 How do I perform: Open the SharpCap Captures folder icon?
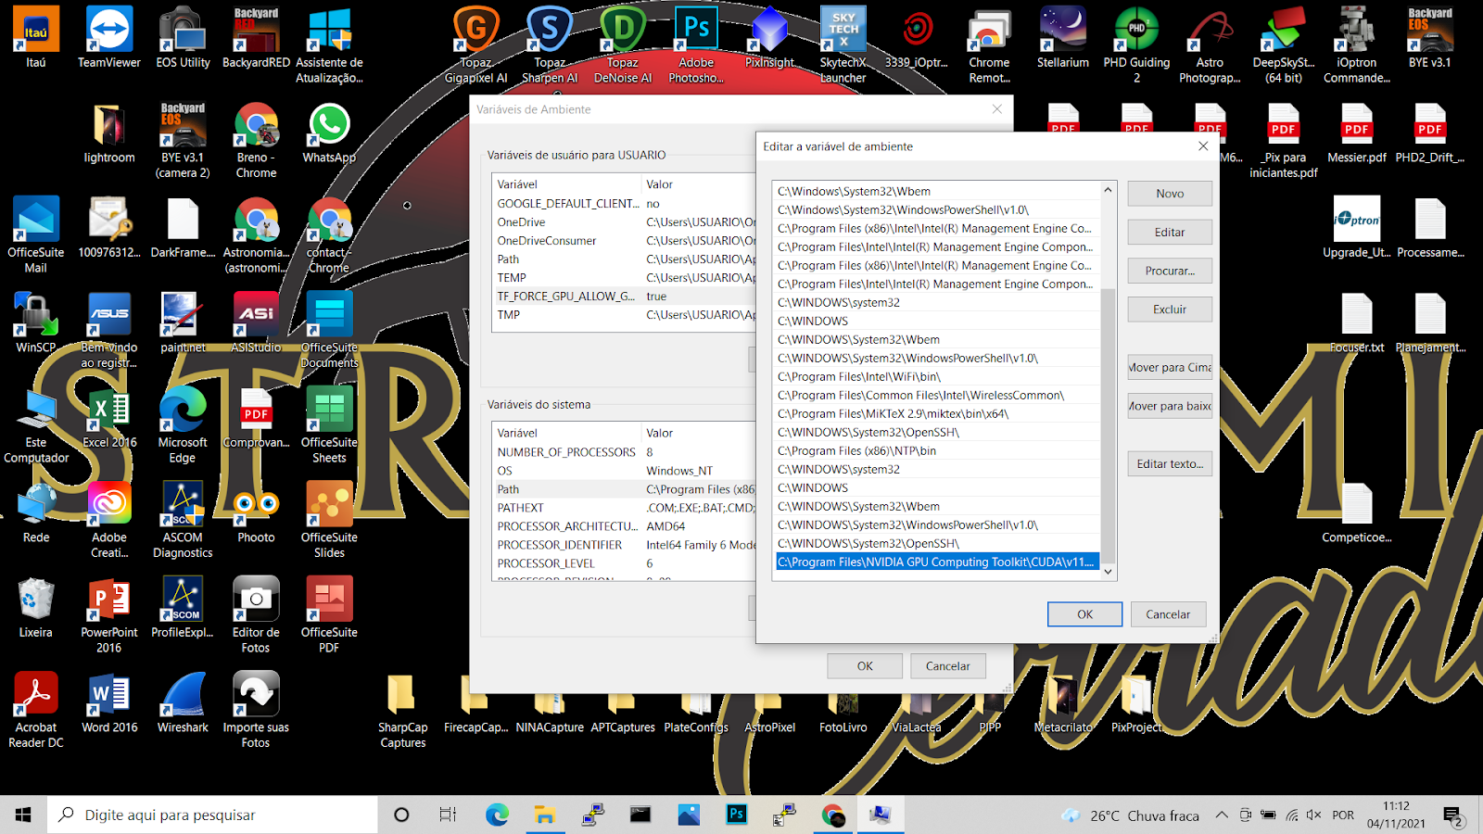[403, 711]
